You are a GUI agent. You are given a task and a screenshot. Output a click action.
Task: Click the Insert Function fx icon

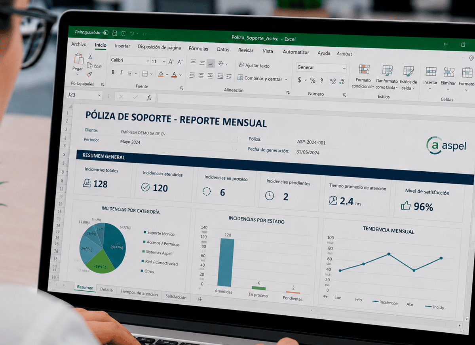[x=149, y=97]
